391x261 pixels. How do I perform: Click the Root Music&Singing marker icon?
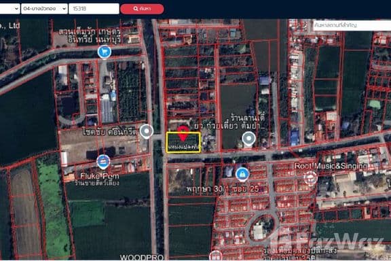(x=310, y=178)
